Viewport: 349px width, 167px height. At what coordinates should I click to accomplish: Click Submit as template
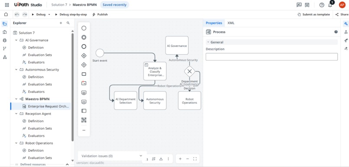[x=313, y=14]
